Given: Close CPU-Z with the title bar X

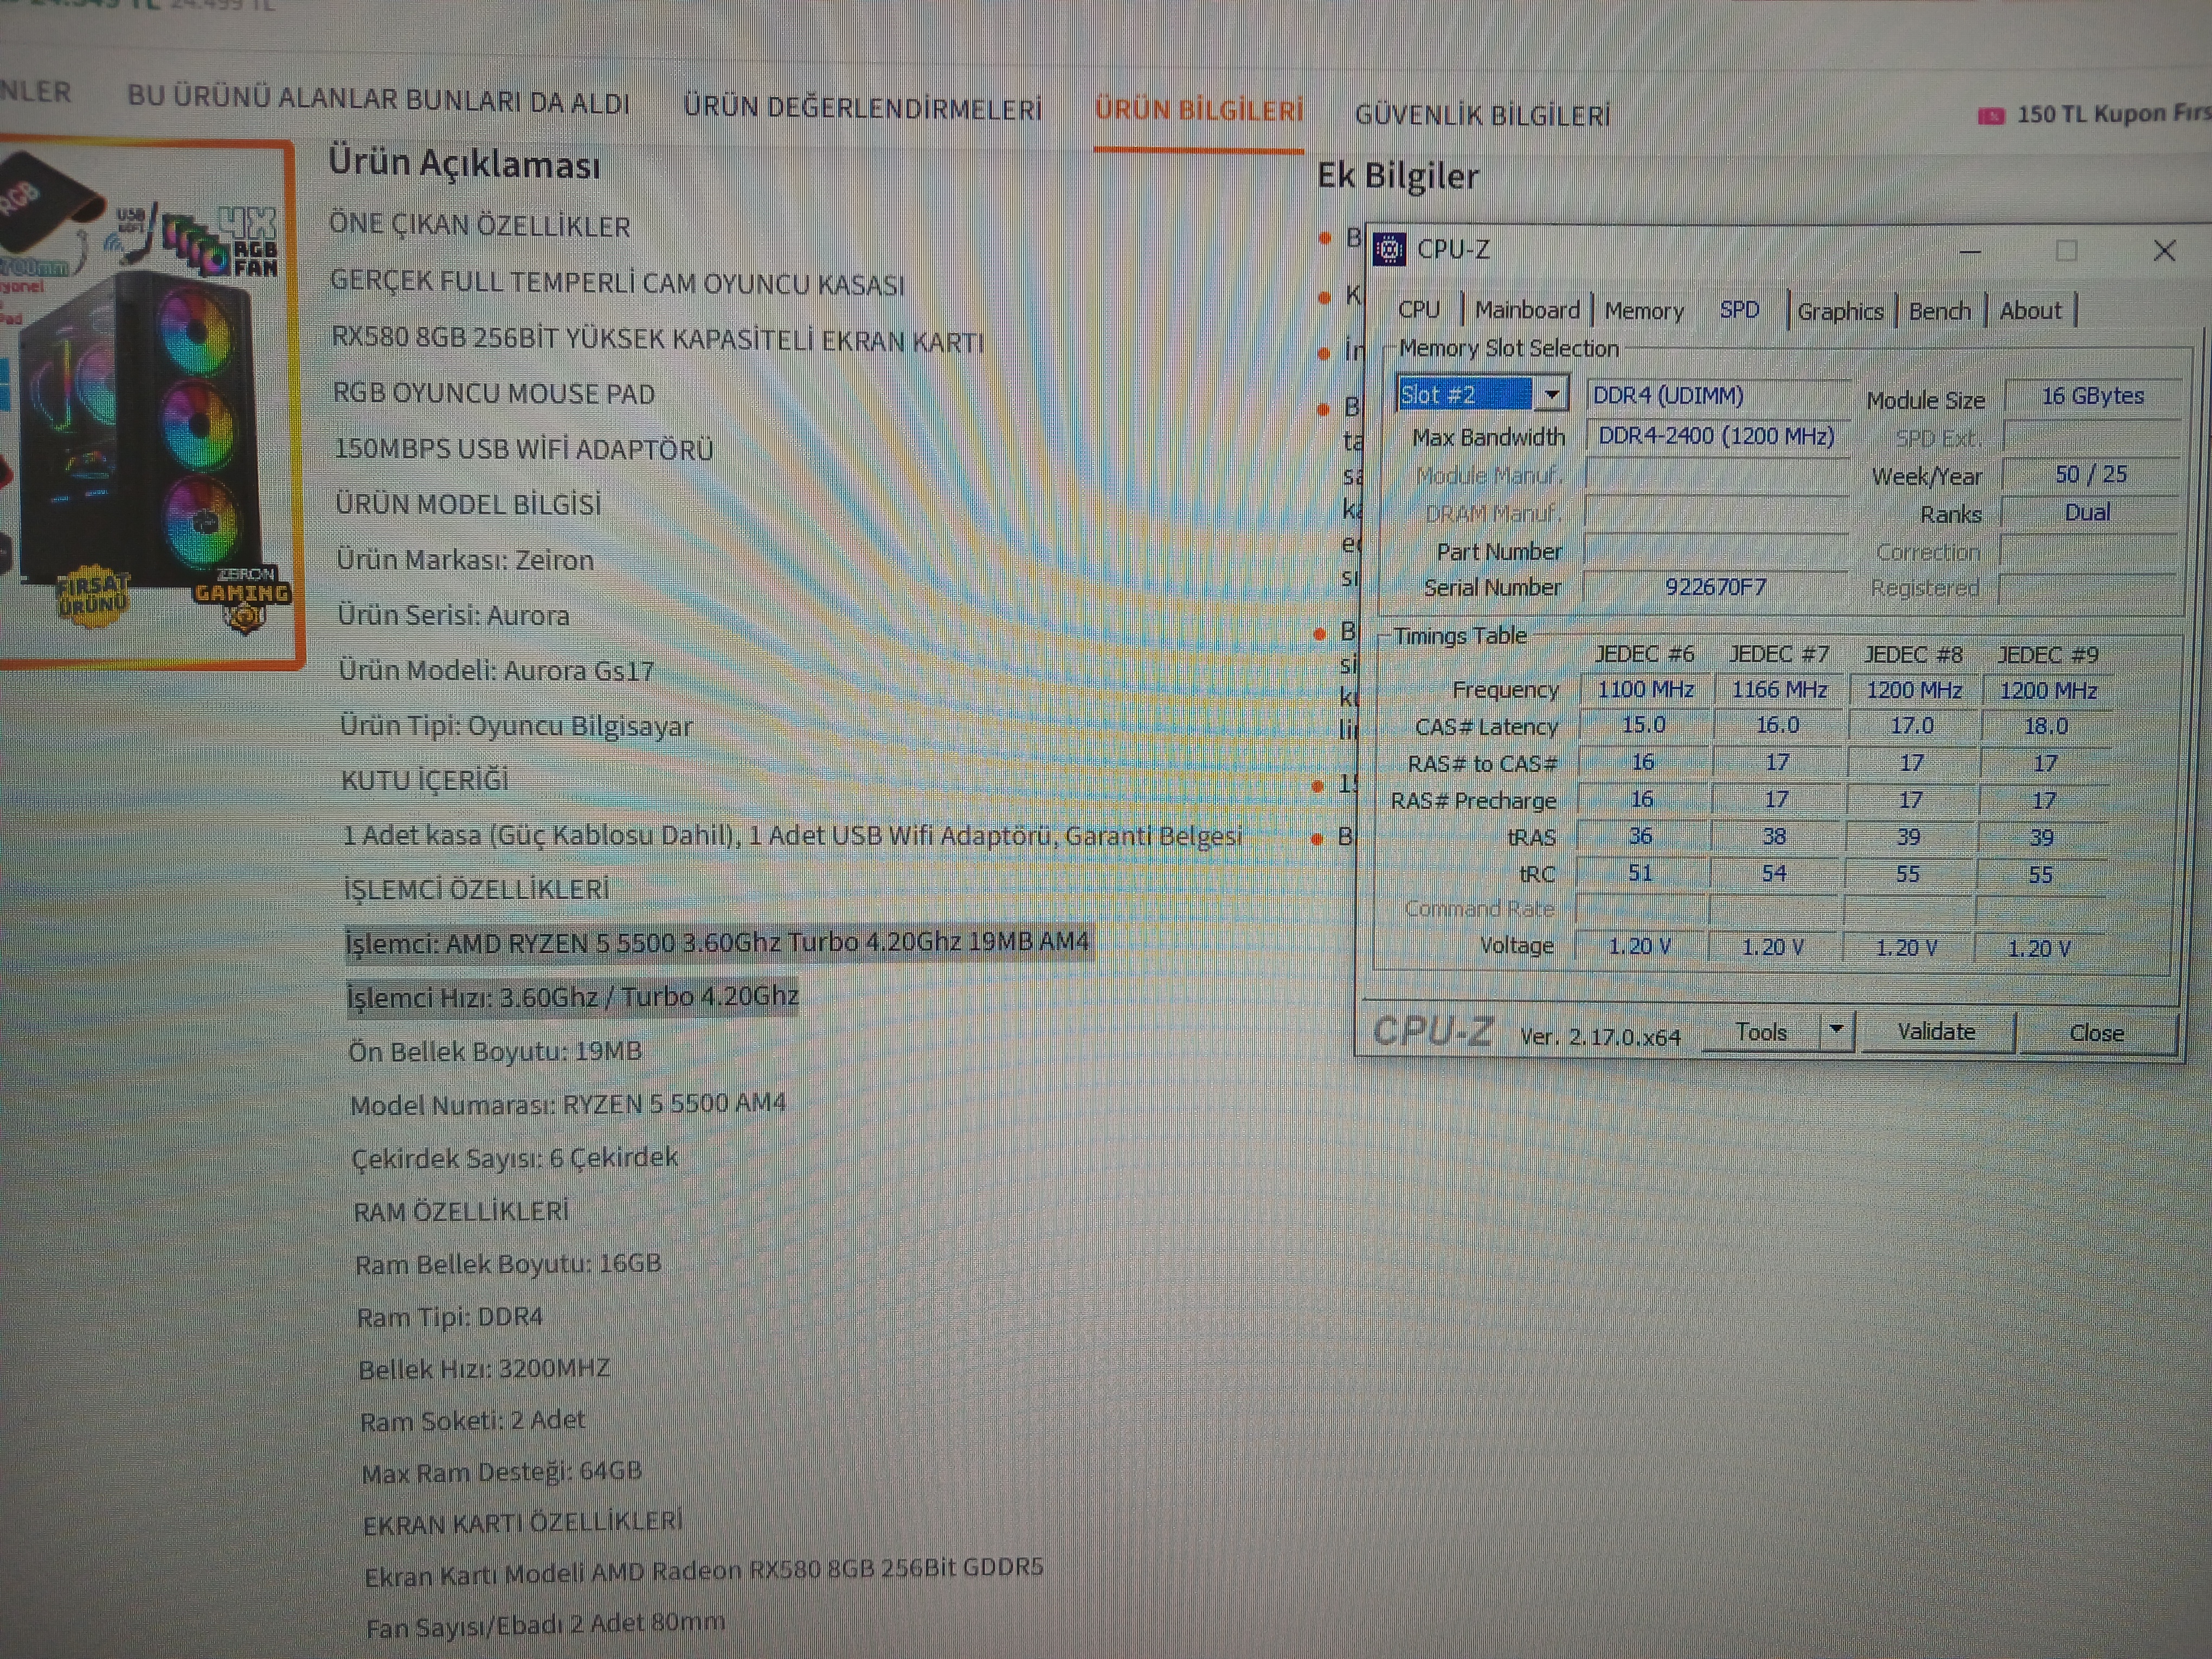Looking at the screenshot, I should click(x=2164, y=251).
